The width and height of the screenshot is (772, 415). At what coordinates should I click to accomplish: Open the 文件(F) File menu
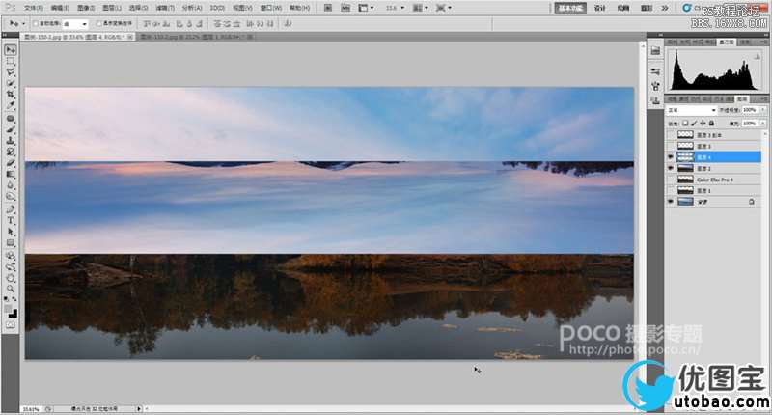(x=34, y=8)
